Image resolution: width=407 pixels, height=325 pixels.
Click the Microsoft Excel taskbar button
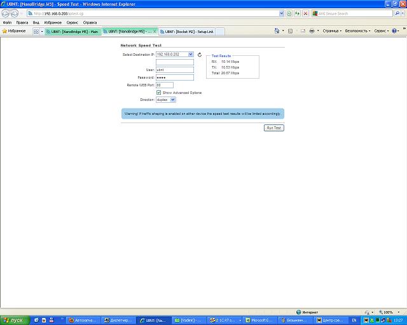(x=259, y=321)
